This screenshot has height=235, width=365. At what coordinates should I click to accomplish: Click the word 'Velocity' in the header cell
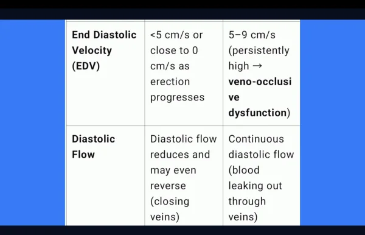pos(92,51)
